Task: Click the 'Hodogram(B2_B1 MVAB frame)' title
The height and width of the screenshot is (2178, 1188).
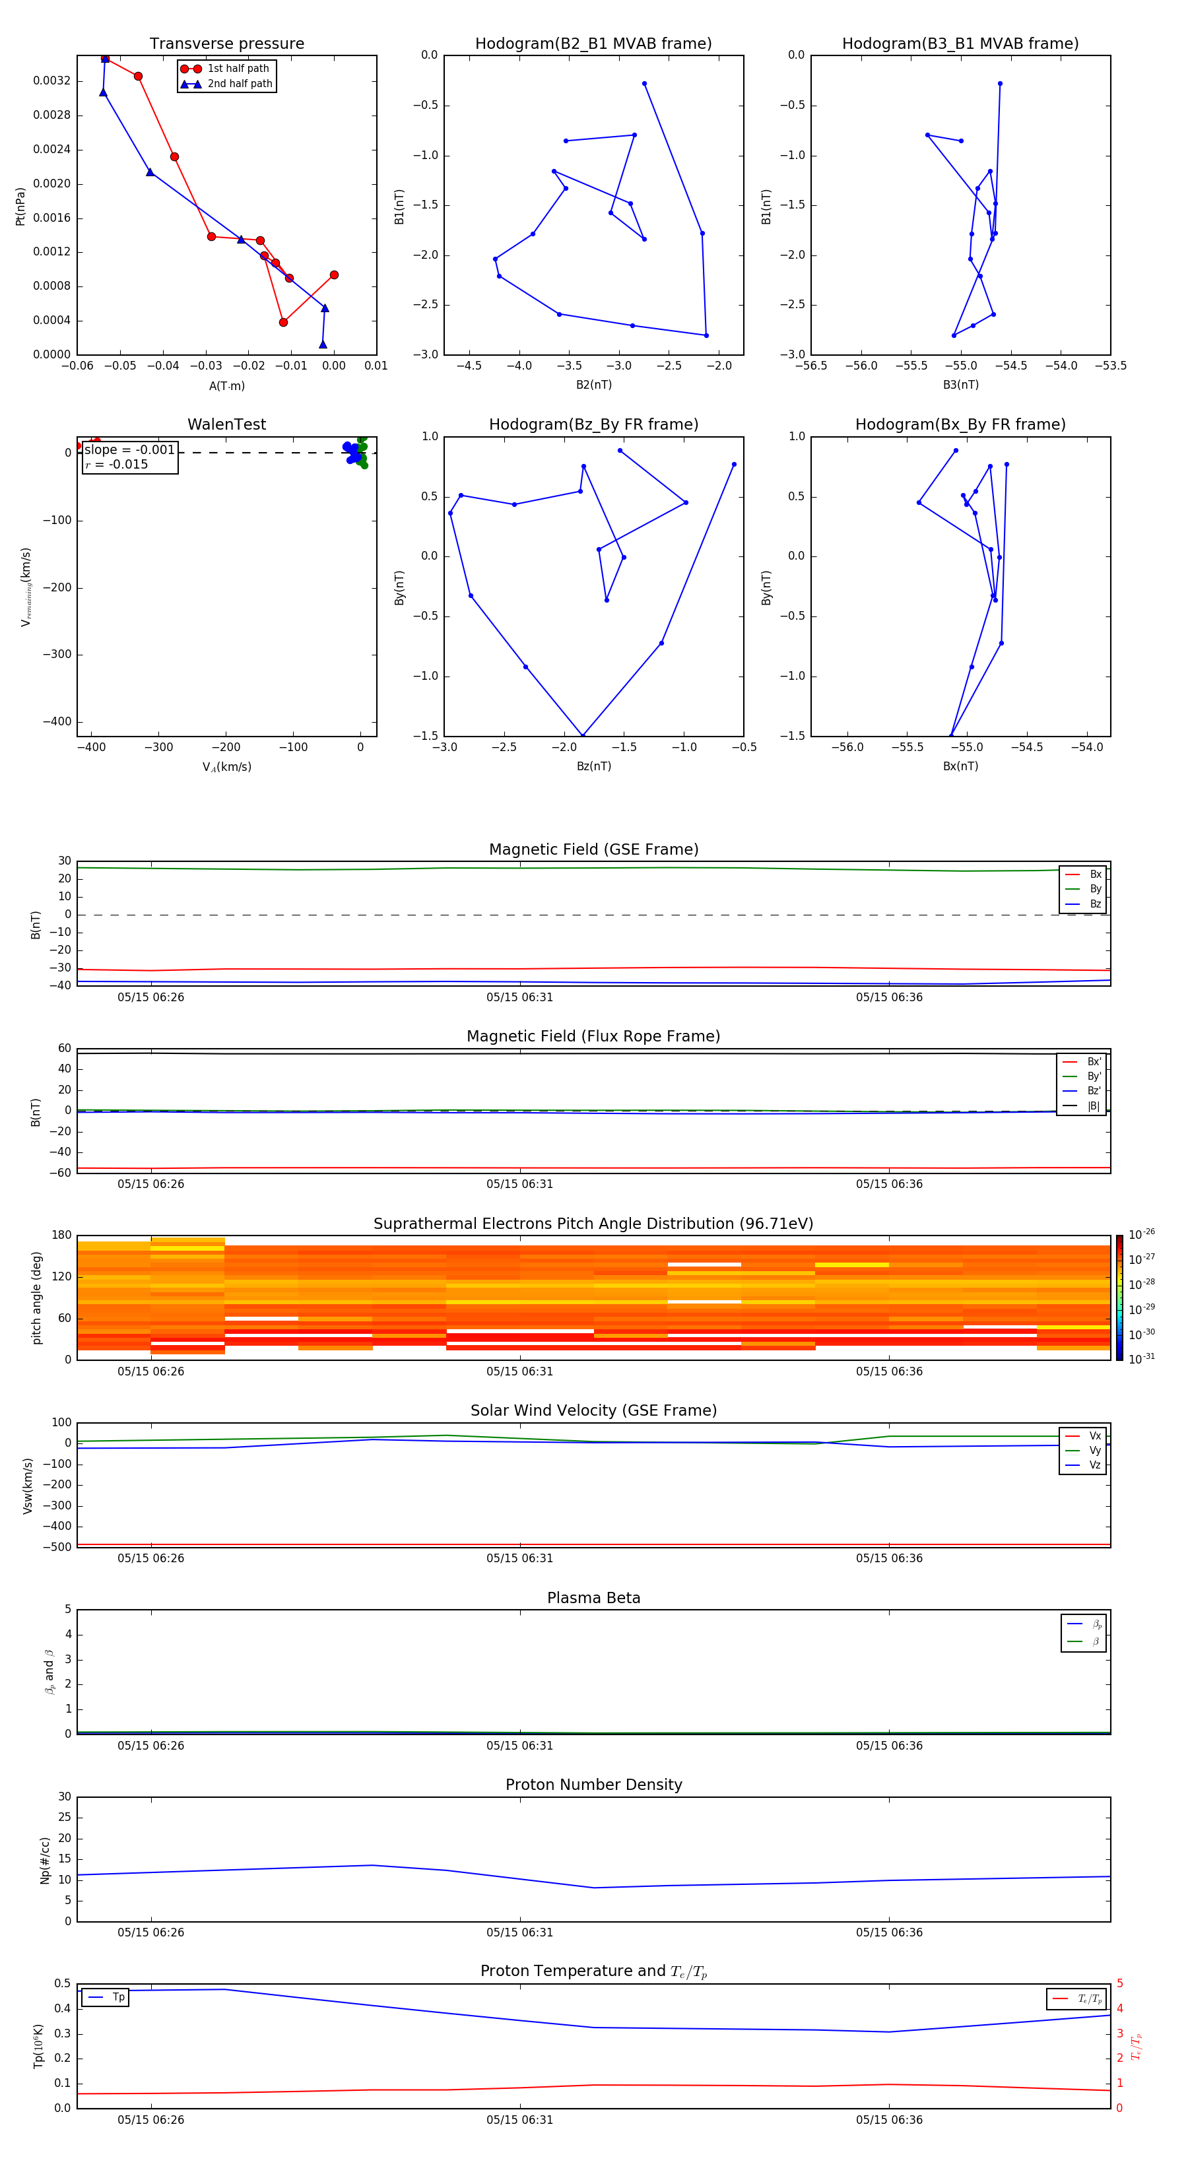Action: coord(593,44)
